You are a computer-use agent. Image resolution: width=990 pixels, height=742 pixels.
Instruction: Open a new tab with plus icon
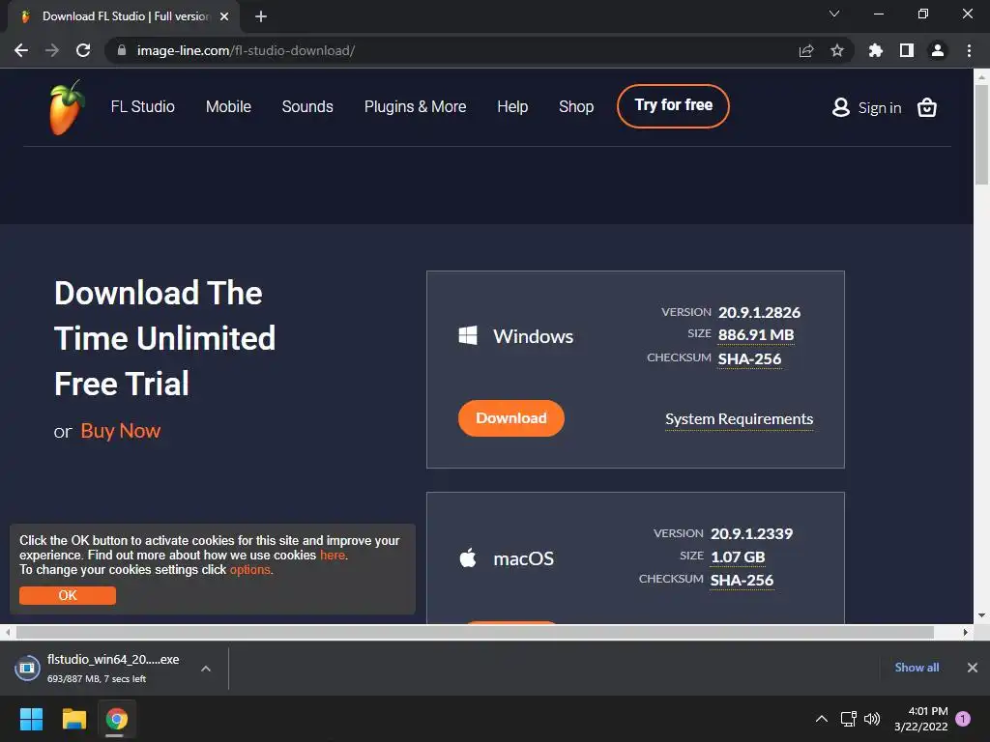click(261, 16)
